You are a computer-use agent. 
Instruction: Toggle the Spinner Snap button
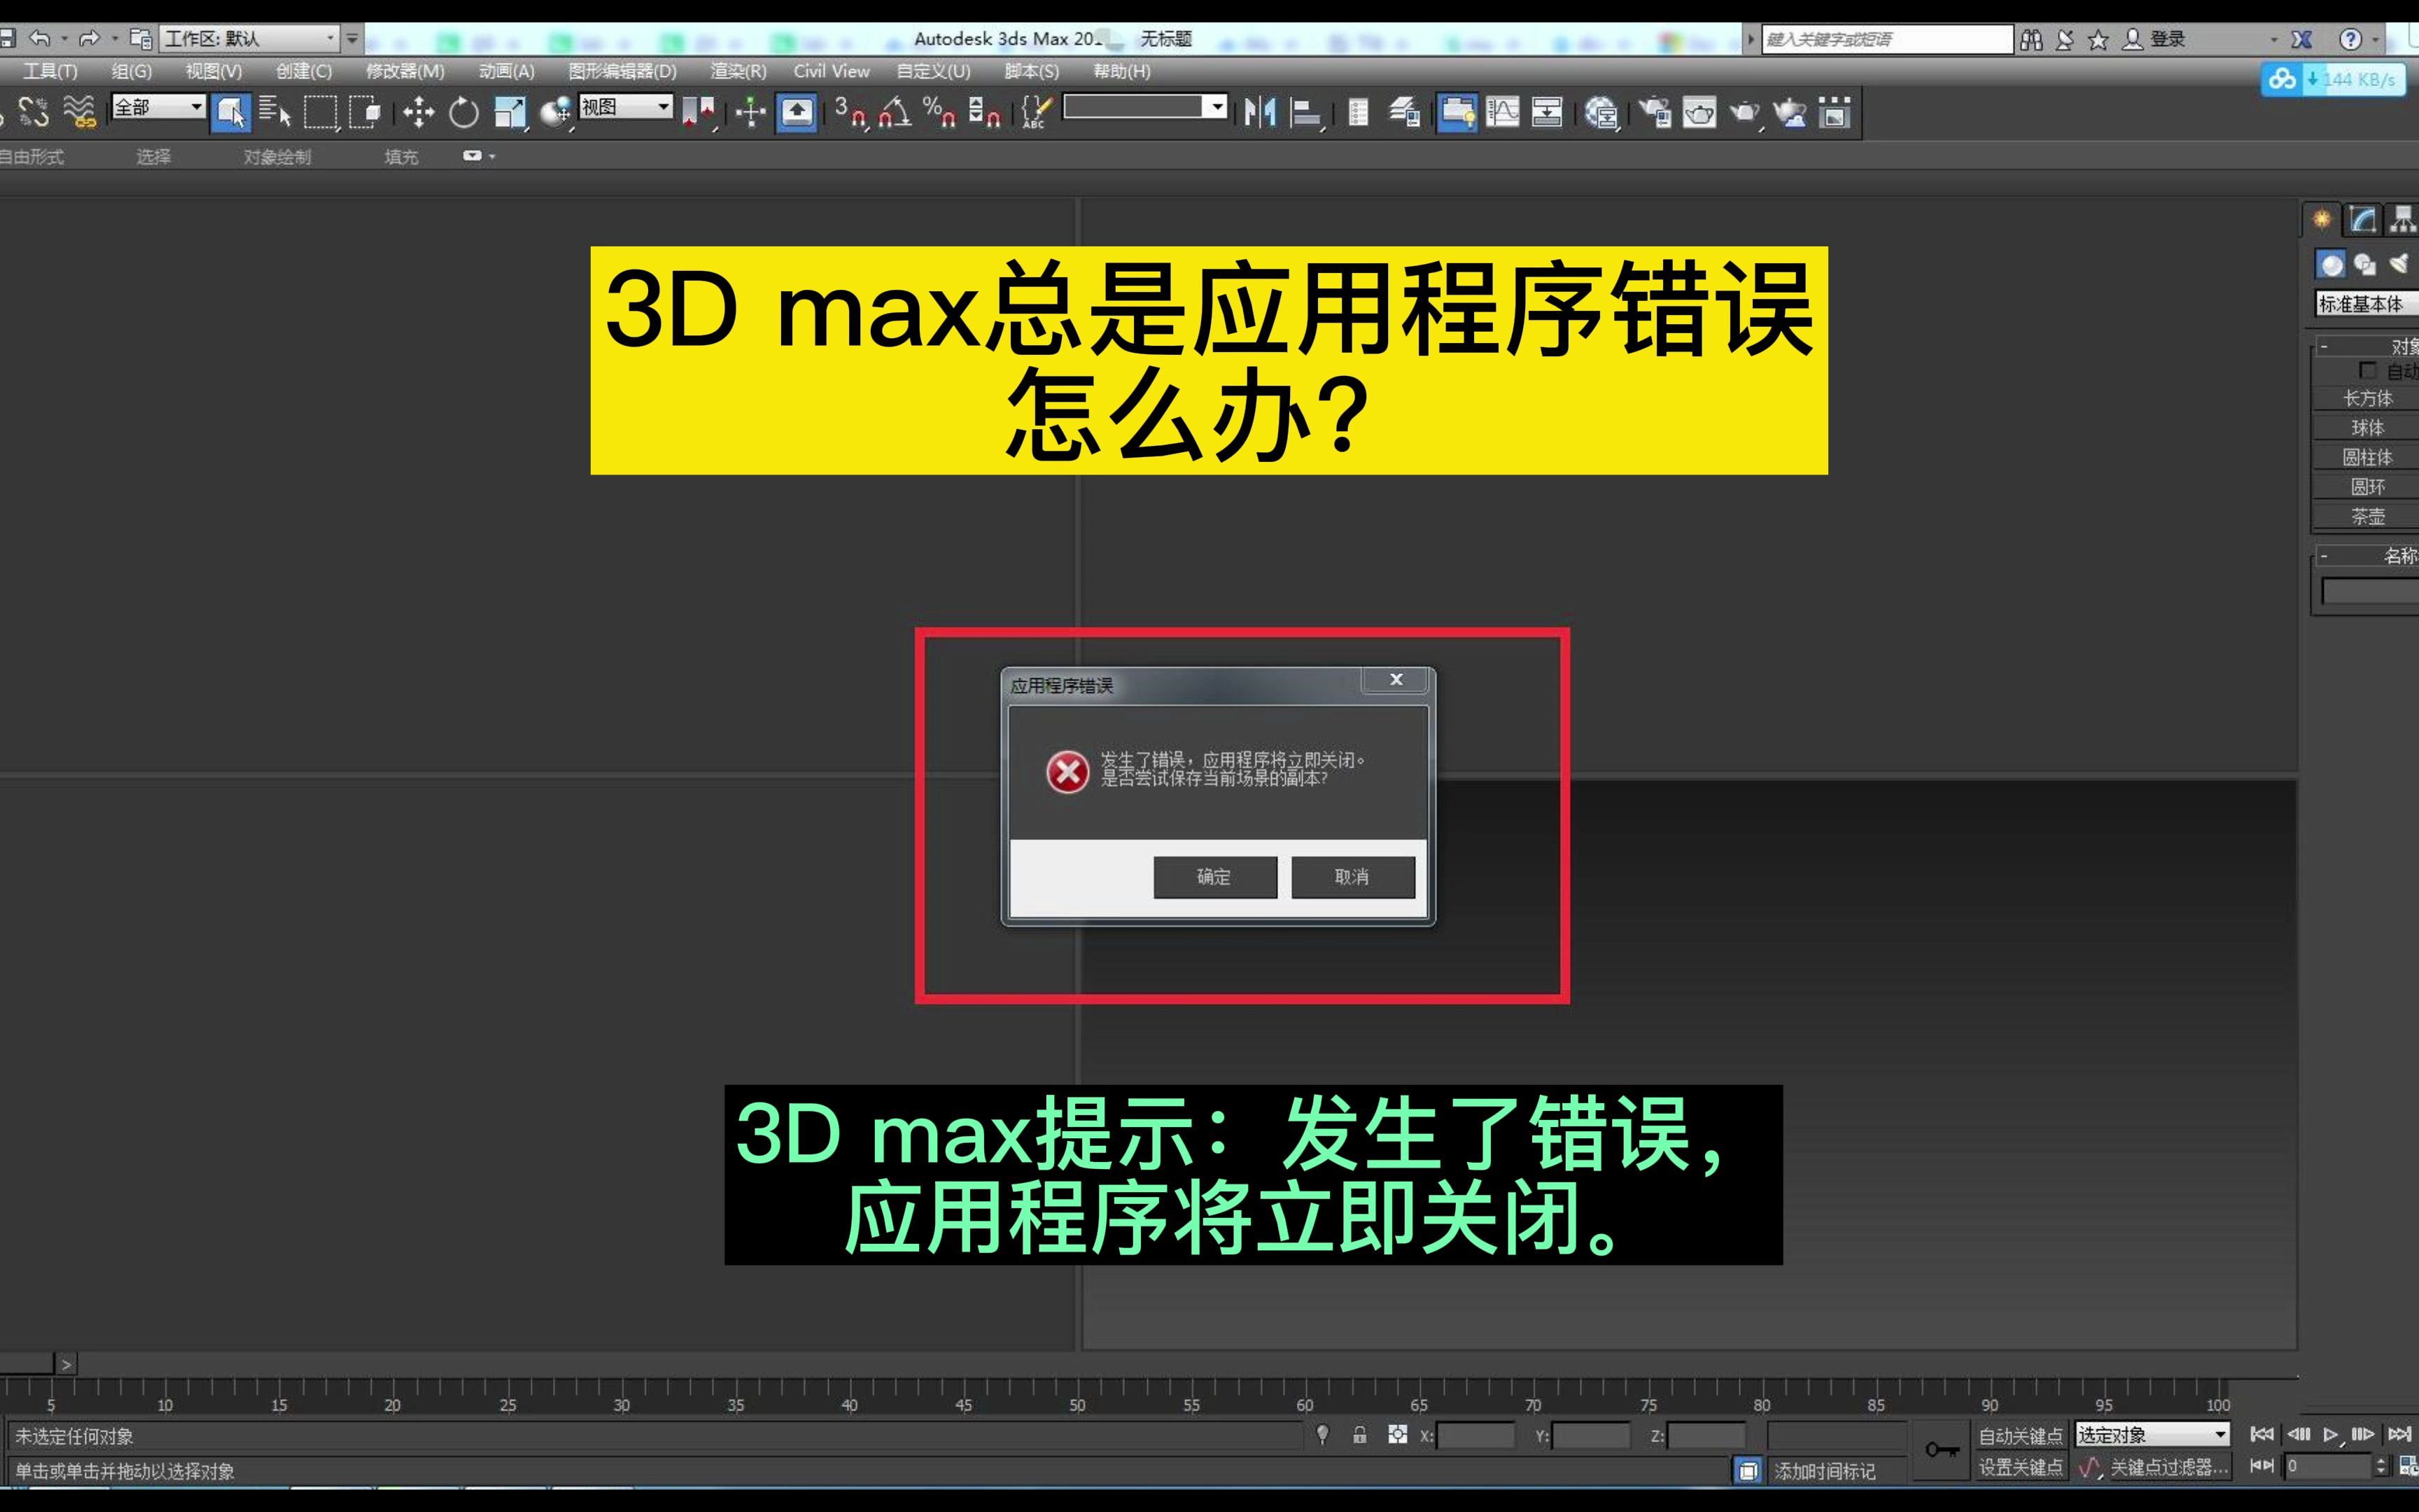985,112
